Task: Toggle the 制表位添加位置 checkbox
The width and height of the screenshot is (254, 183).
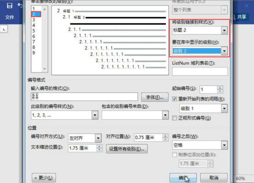Action: (x=174, y=155)
